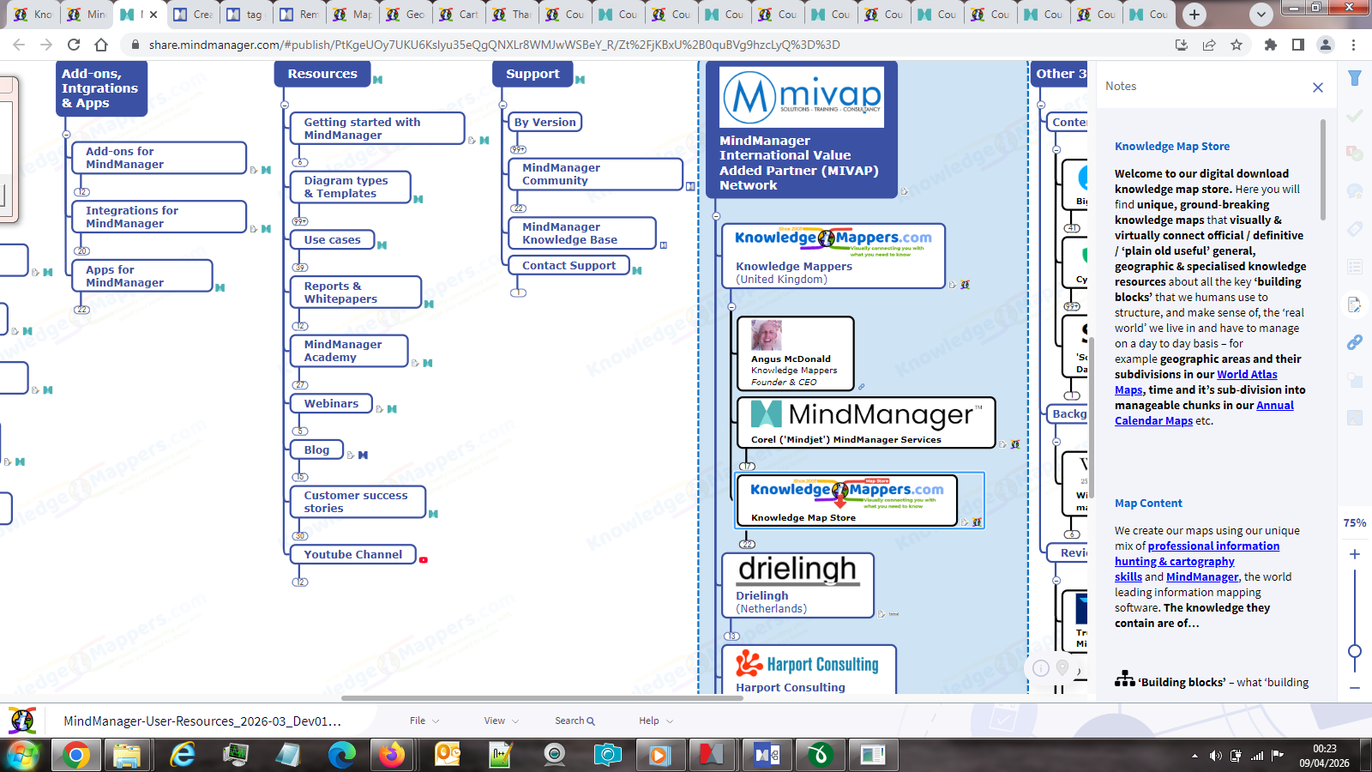Click the link icon next to Blog topic
1372x772 pixels.
point(363,455)
